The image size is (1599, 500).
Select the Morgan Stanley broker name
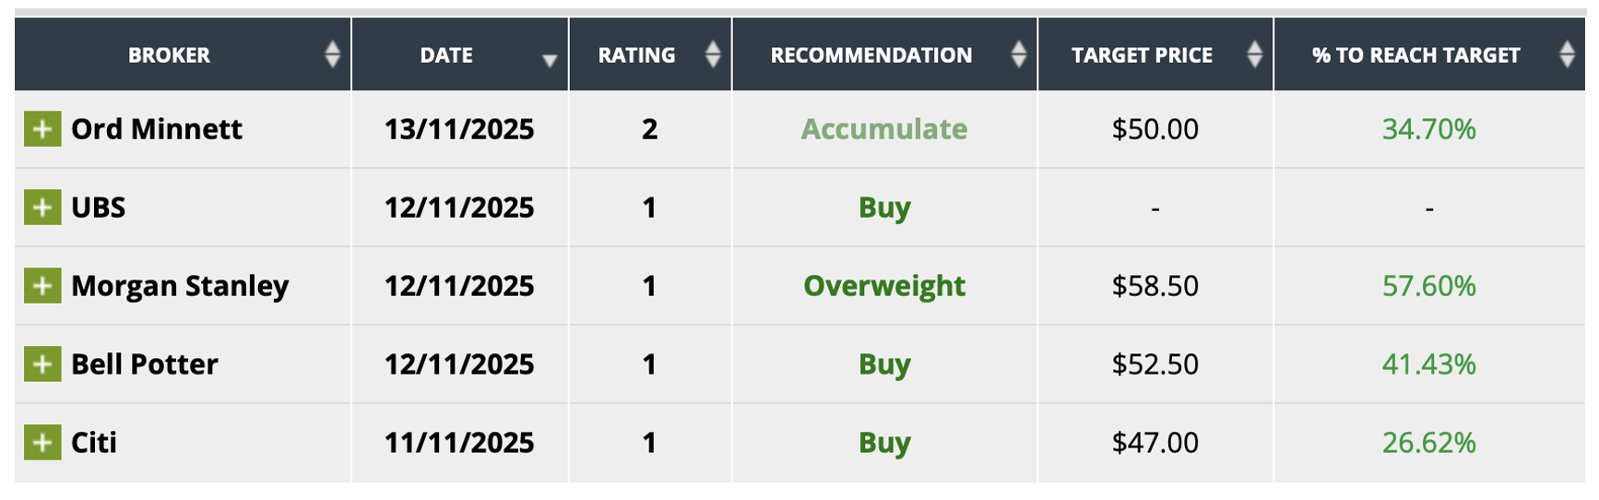(180, 286)
